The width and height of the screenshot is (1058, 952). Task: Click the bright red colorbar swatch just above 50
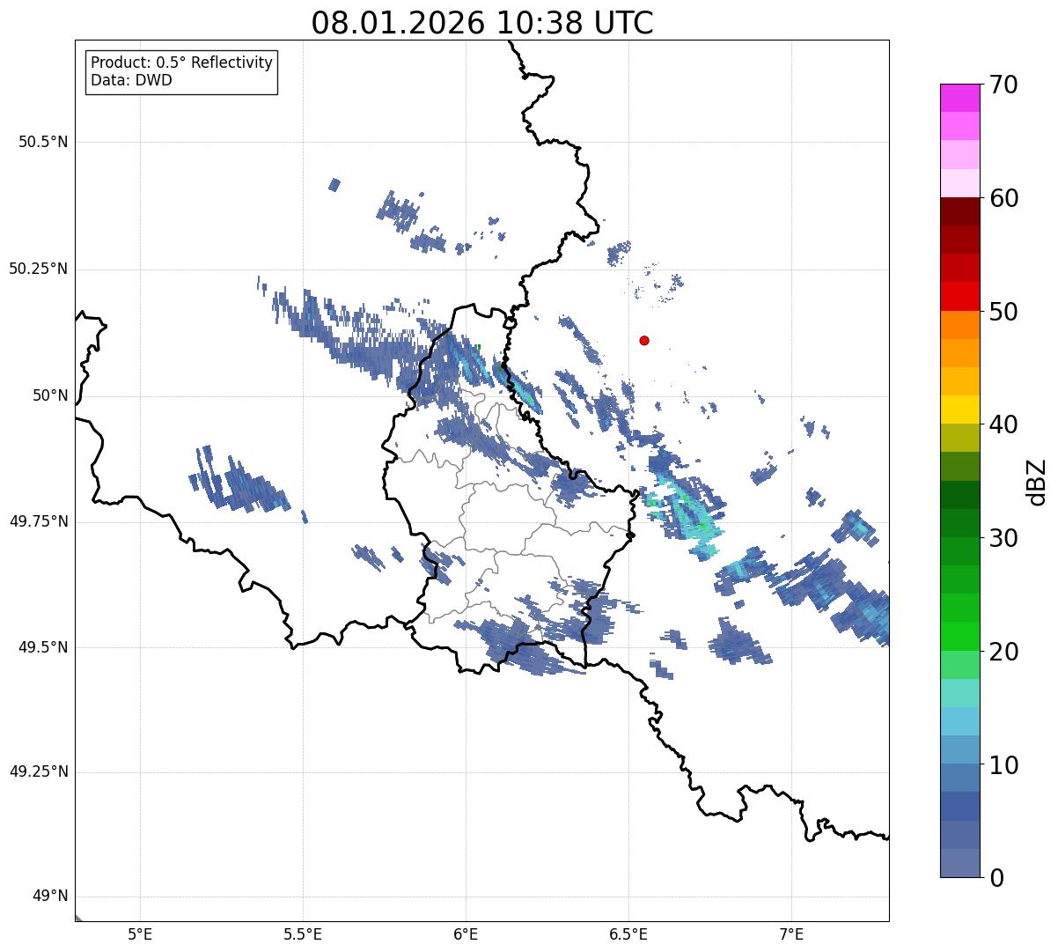959,297
